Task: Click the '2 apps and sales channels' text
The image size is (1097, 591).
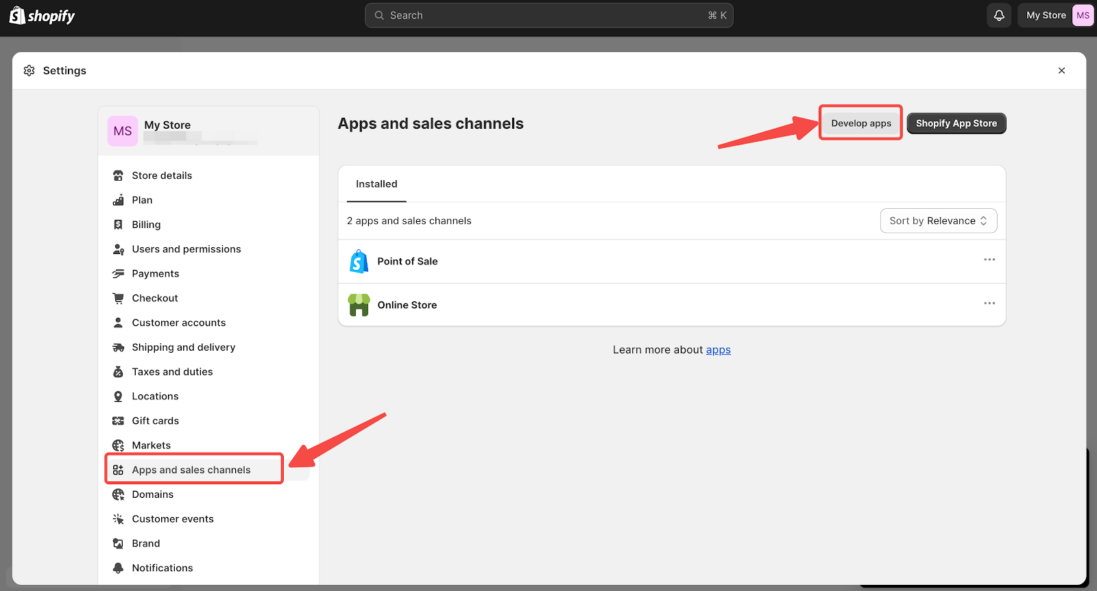Action: (x=409, y=221)
